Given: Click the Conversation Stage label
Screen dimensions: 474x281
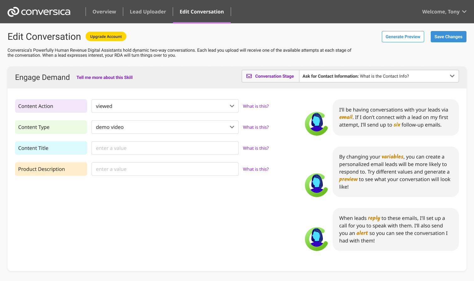Looking at the screenshot, I should [274, 76].
